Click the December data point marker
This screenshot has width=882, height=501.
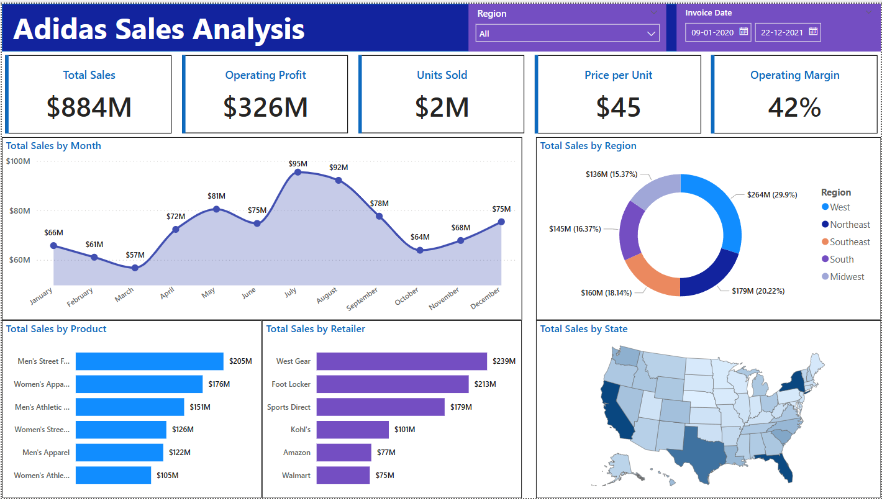click(x=501, y=222)
